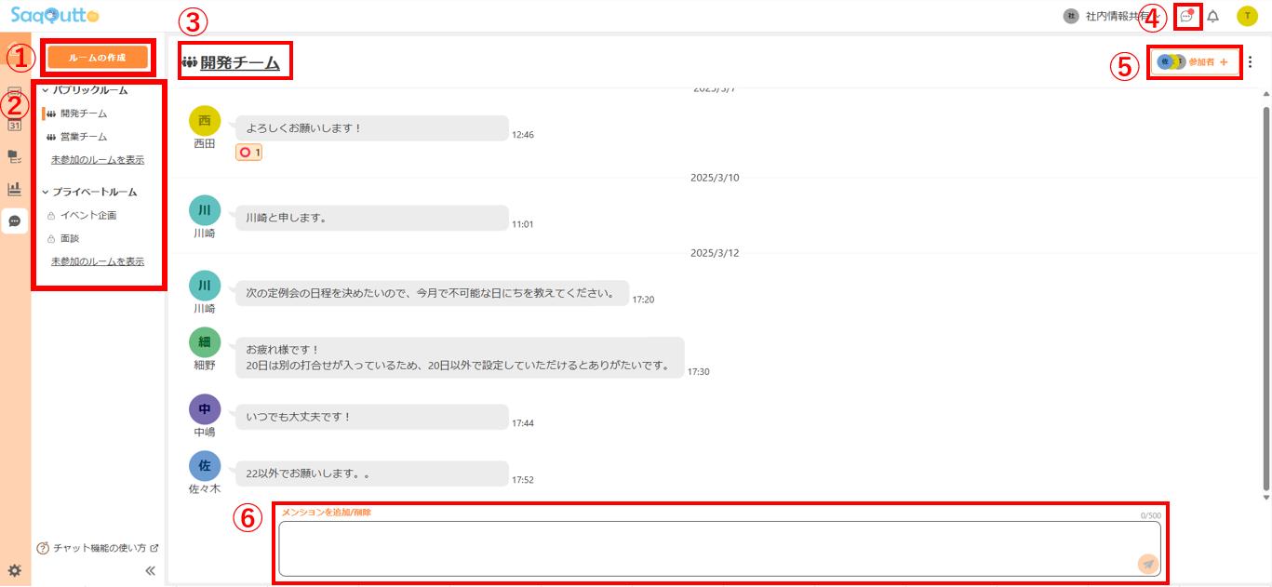Screen dimensions: 1272x587
Task: Collapse the パブリックルーム section
Action: (x=45, y=90)
